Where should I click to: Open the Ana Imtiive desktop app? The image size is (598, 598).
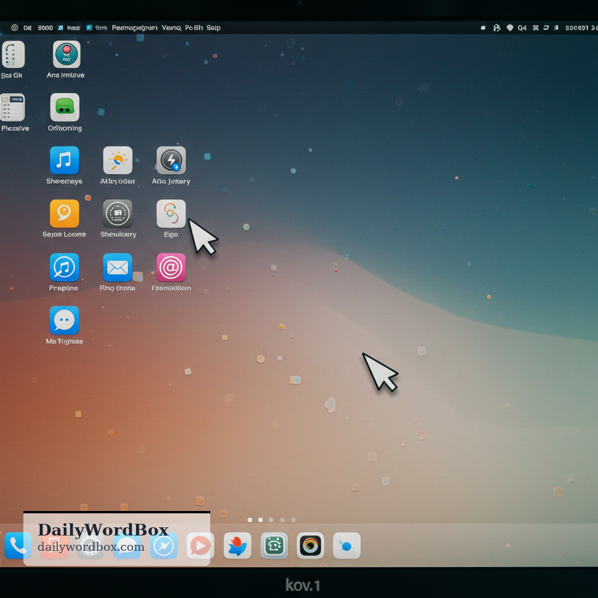pos(67,54)
